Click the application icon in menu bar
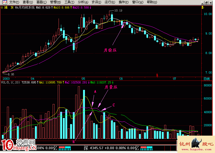215x153 pixels. [5, 2]
